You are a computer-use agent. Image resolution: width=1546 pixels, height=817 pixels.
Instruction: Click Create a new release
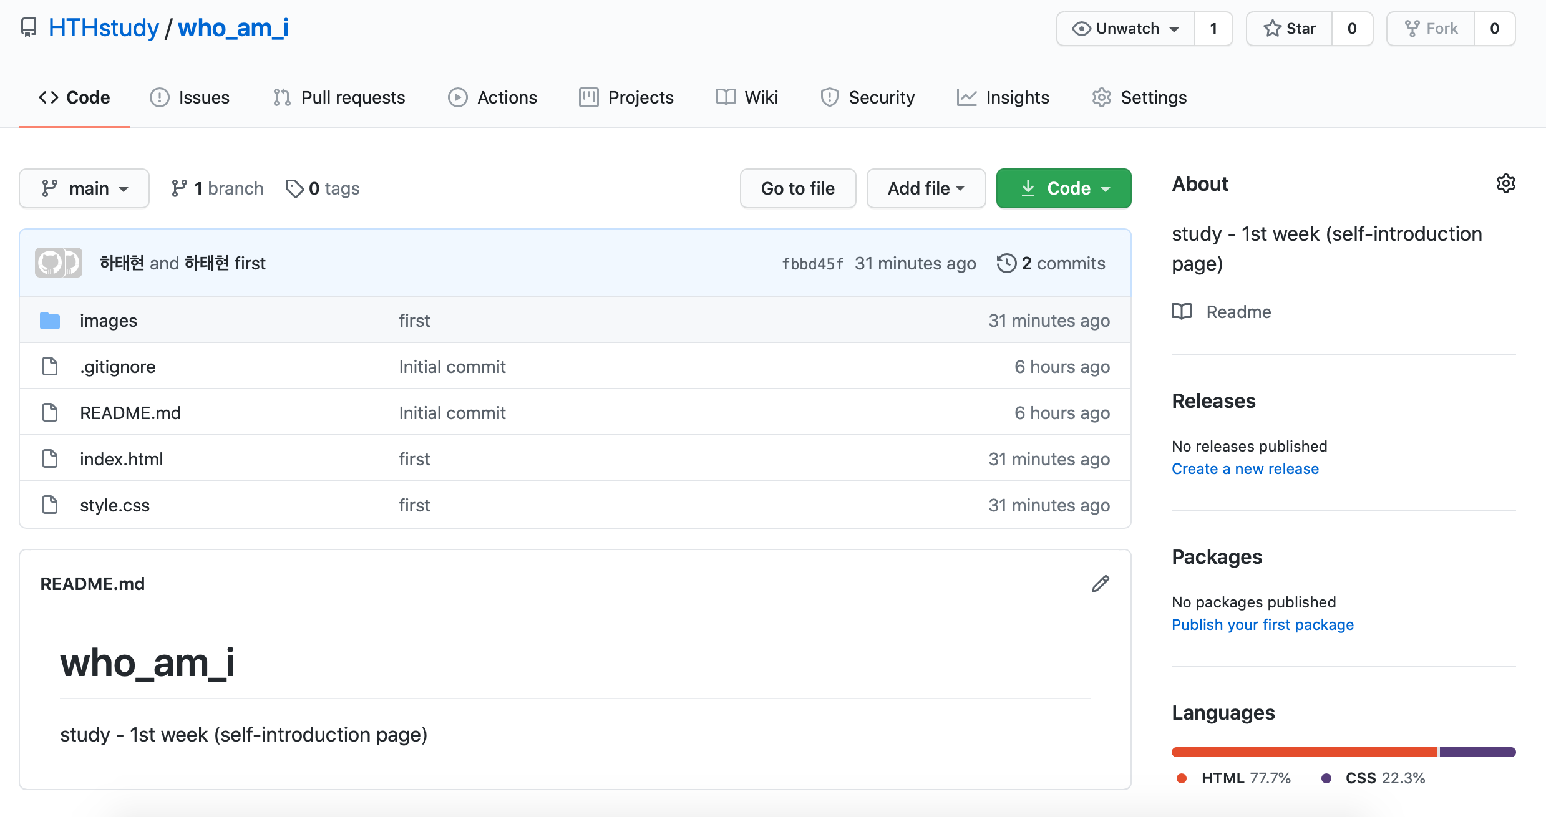[1245, 469]
